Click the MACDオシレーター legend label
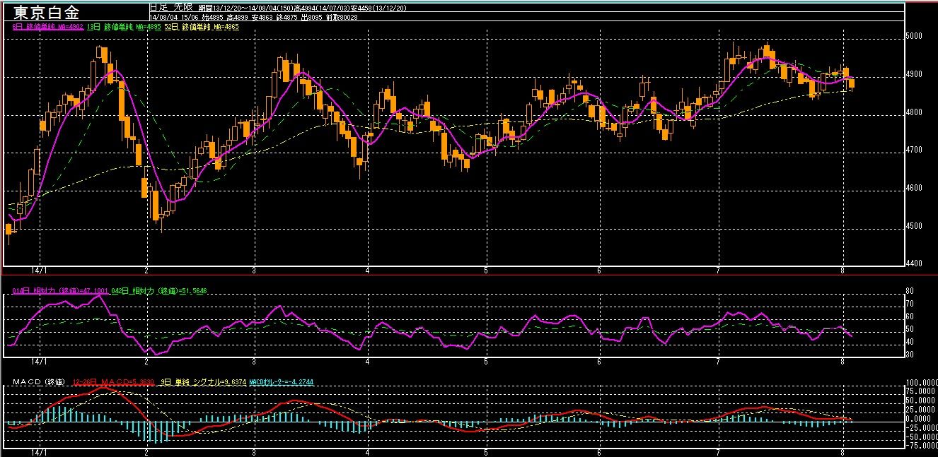The width and height of the screenshot is (938, 457). [x=282, y=382]
